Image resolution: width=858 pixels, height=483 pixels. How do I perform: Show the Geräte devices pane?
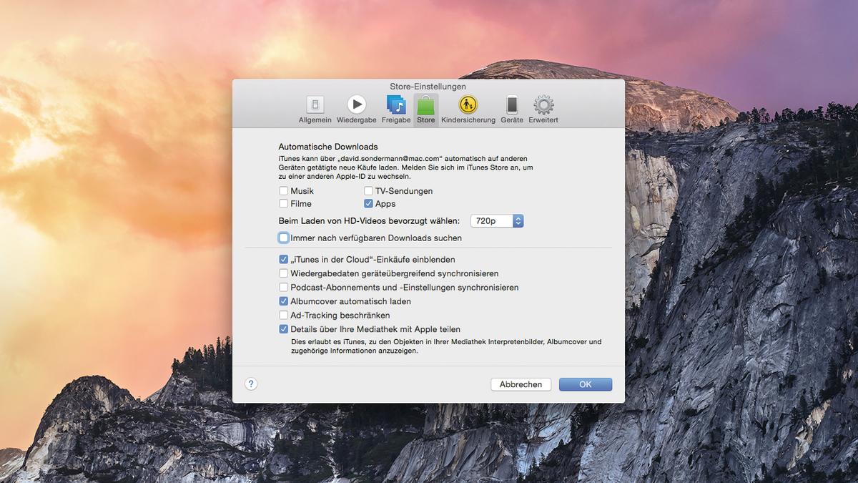[x=512, y=109]
